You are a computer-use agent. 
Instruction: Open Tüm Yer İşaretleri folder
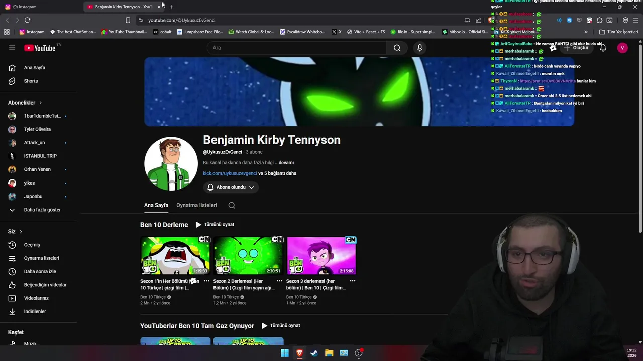[619, 32]
